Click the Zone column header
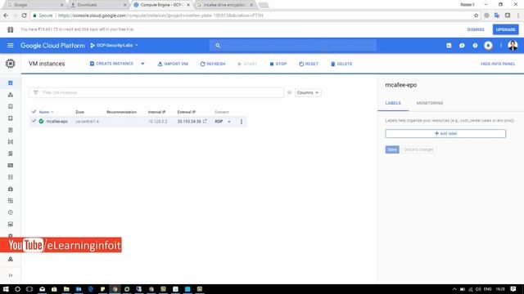Viewport: 524px width, 294px height. (x=79, y=112)
